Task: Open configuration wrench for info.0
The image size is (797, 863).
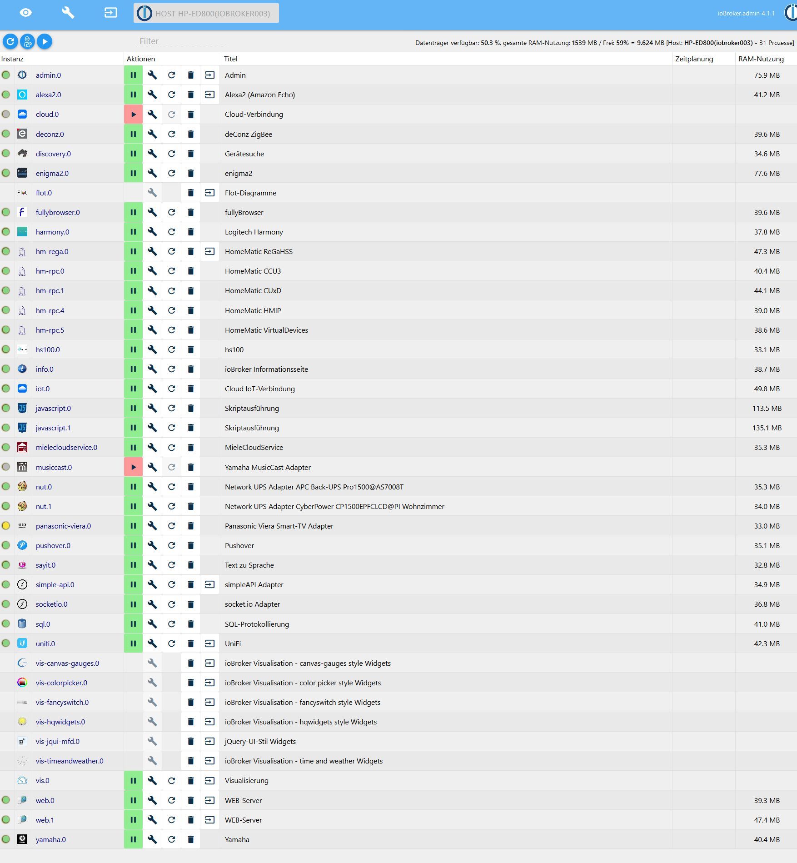Action: (152, 369)
